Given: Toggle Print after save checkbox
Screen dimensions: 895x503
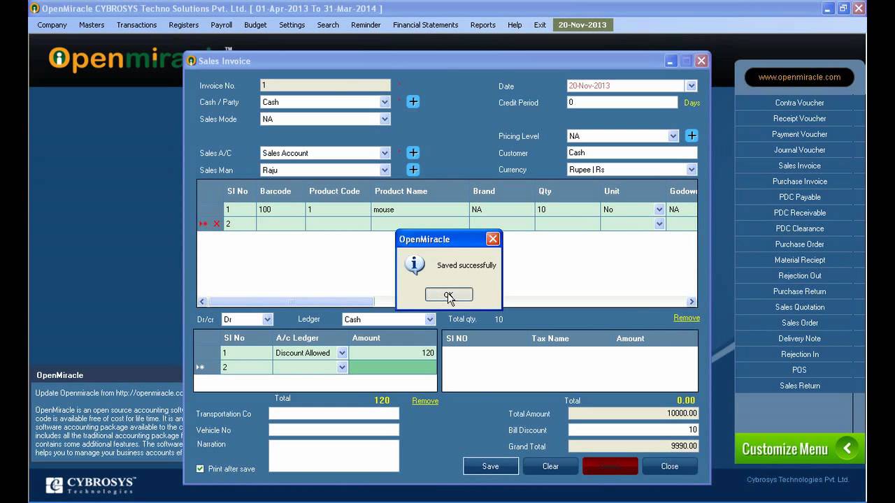Looking at the screenshot, I should point(200,469).
